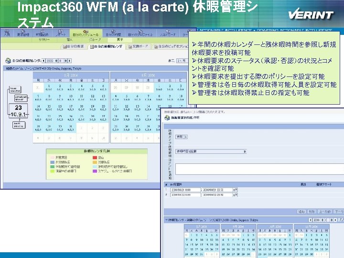Click the row 1 start date field
The height and width of the screenshot is (258, 344).
pos(185,190)
